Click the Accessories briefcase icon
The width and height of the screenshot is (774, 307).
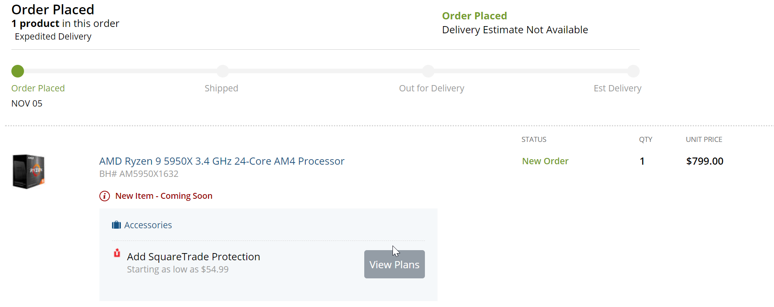pyautogui.click(x=116, y=225)
